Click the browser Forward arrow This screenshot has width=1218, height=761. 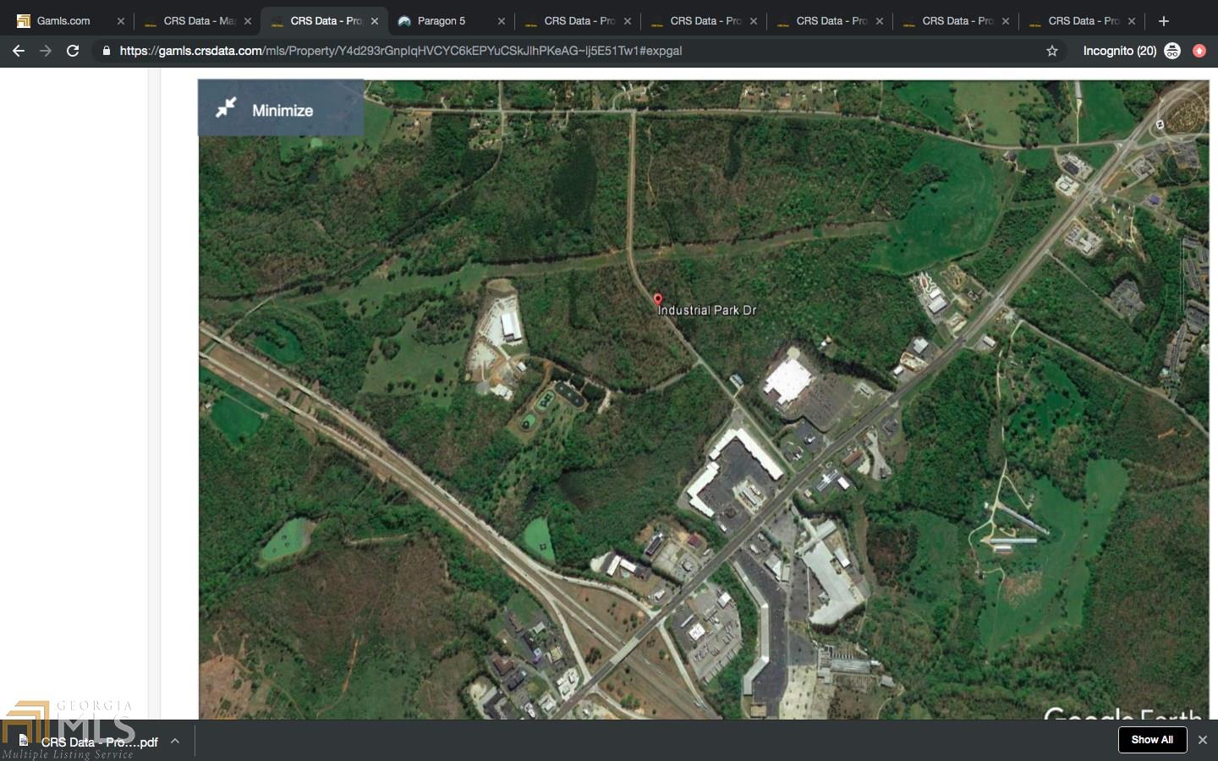coord(46,51)
